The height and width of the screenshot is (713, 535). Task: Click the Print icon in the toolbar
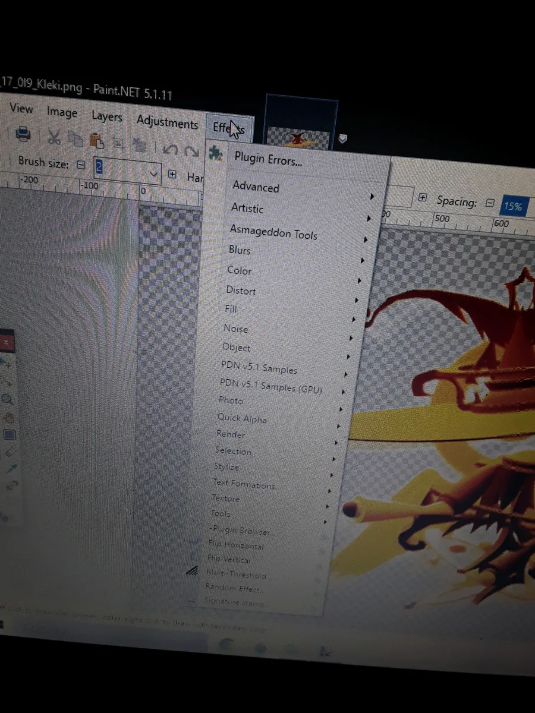coord(23,134)
